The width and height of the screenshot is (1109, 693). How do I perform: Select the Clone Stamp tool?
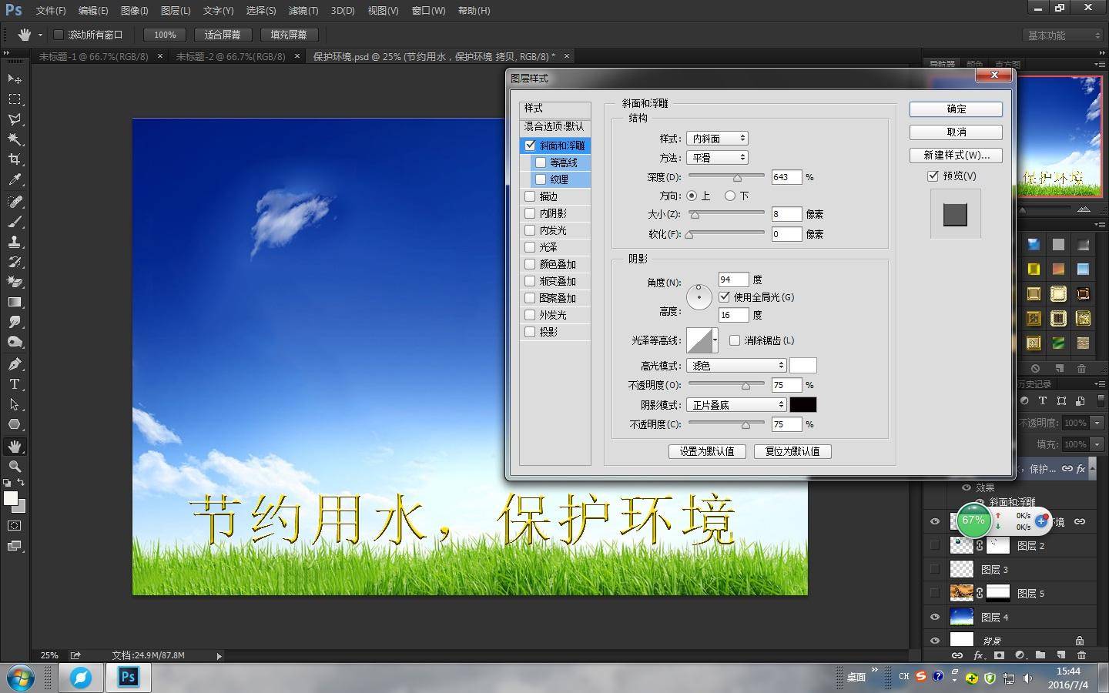click(x=15, y=242)
